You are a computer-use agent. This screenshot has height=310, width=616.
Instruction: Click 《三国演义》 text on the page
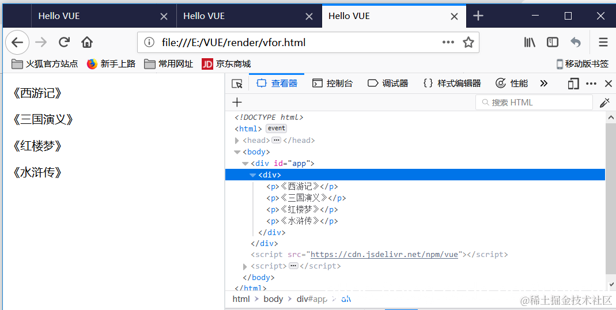point(43,119)
